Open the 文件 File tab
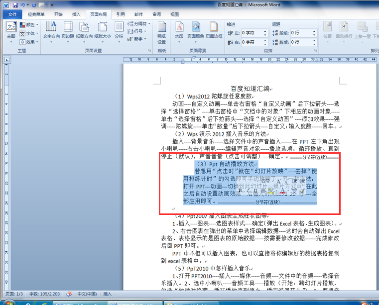379x305 pixels. (x=12, y=14)
